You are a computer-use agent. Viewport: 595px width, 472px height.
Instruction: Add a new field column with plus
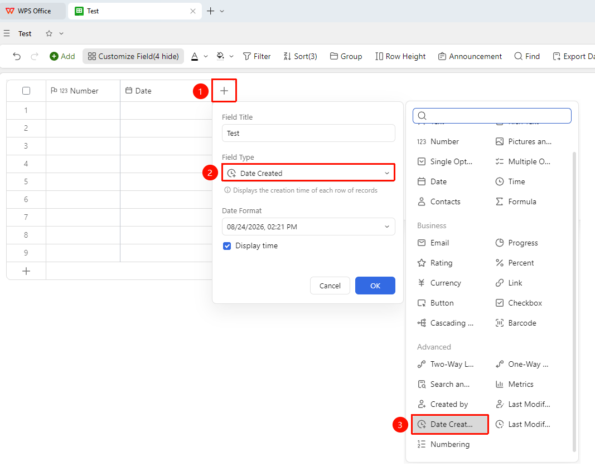pyautogui.click(x=224, y=91)
